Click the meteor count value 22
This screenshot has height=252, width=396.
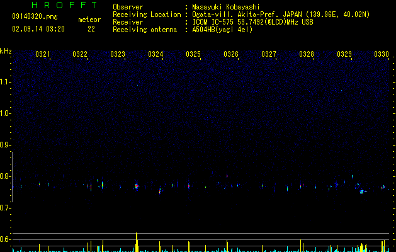[91, 29]
